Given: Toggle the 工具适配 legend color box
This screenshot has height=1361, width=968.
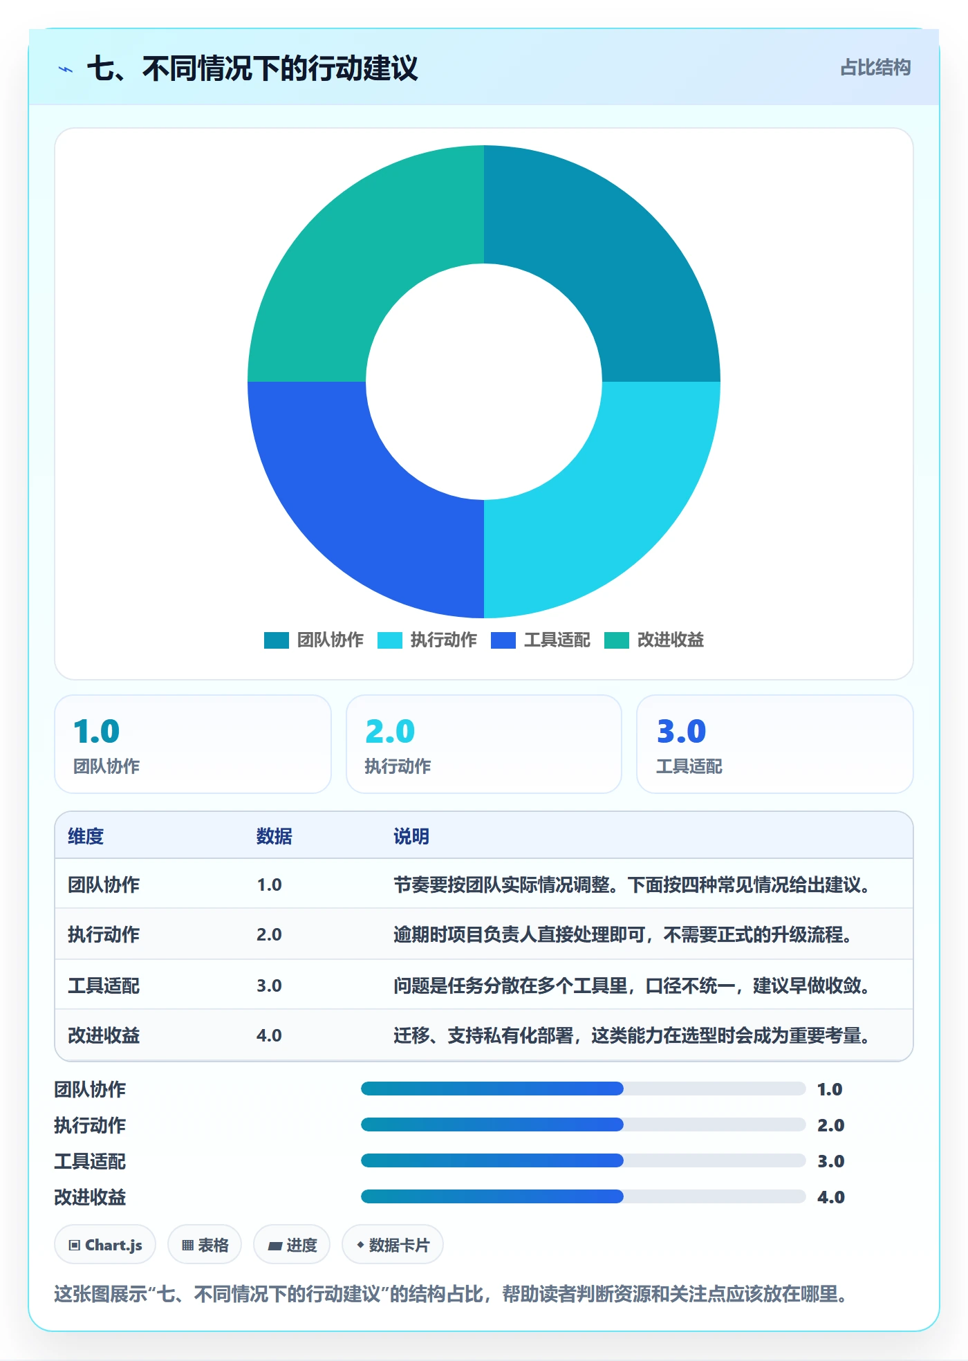Looking at the screenshot, I should click(x=503, y=640).
